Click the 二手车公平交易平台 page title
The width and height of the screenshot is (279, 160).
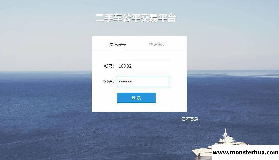(136, 18)
